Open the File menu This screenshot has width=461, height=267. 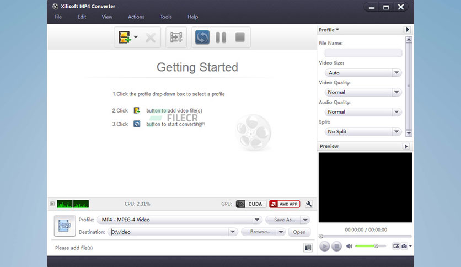pos(58,17)
